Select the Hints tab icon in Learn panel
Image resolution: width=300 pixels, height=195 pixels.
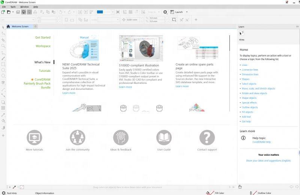click(x=241, y=33)
